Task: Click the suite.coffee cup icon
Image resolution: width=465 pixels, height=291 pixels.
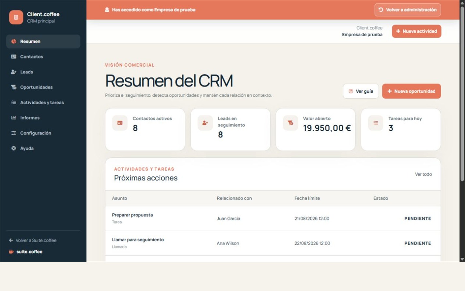Action: point(11,252)
